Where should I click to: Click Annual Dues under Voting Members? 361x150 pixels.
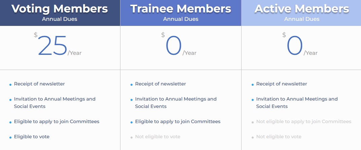(60, 19)
